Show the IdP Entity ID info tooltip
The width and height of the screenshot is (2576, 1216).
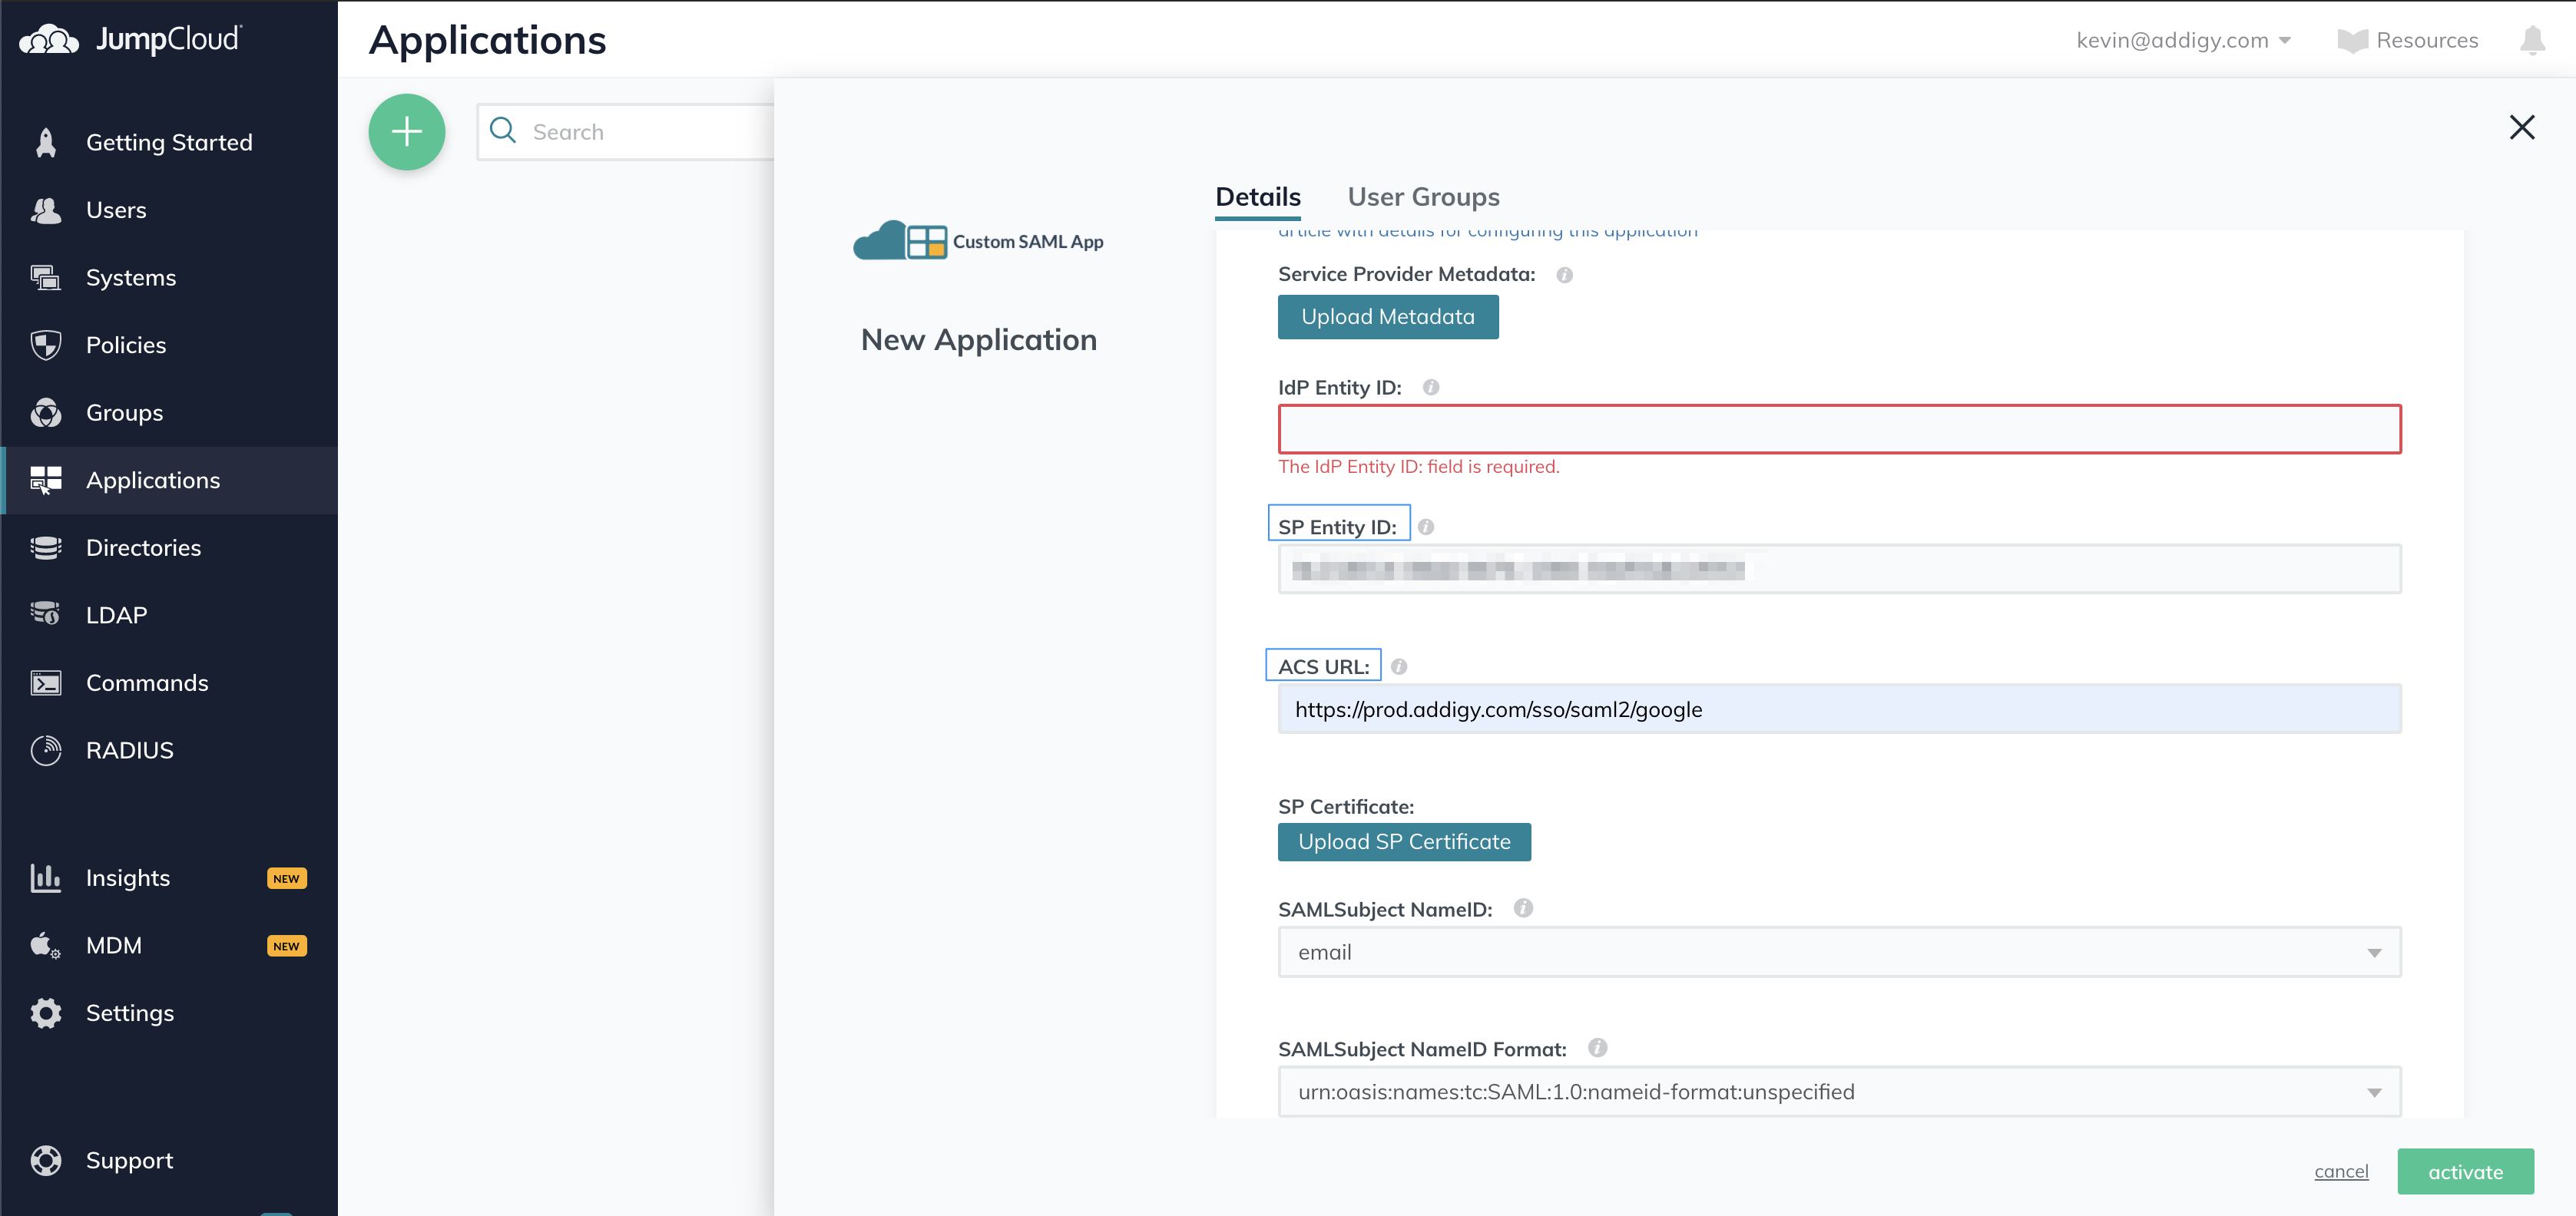[1430, 387]
